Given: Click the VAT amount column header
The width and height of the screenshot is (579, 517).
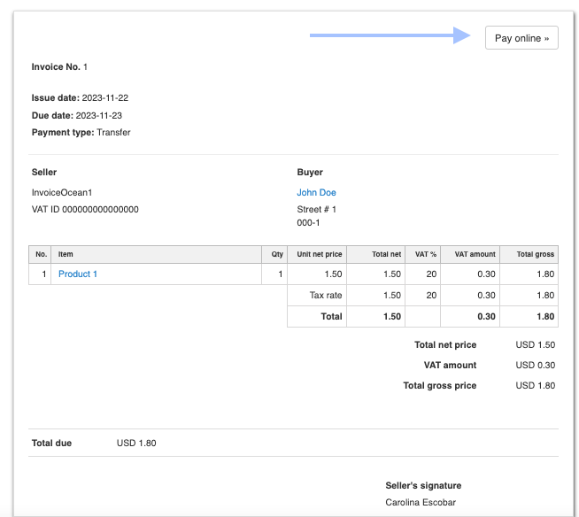Looking at the screenshot, I should pyautogui.click(x=475, y=255).
